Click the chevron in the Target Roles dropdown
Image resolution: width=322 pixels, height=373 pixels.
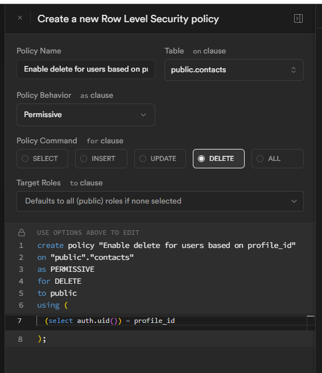coord(294,201)
